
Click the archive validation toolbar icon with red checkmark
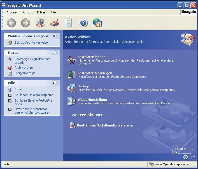[54, 23]
